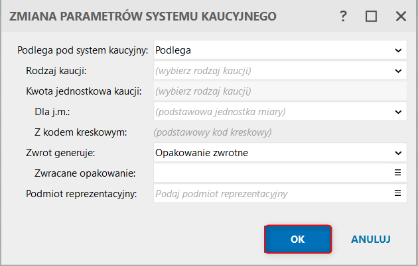Expand the Rodzaj kaucji dropdown arrow

coord(398,70)
